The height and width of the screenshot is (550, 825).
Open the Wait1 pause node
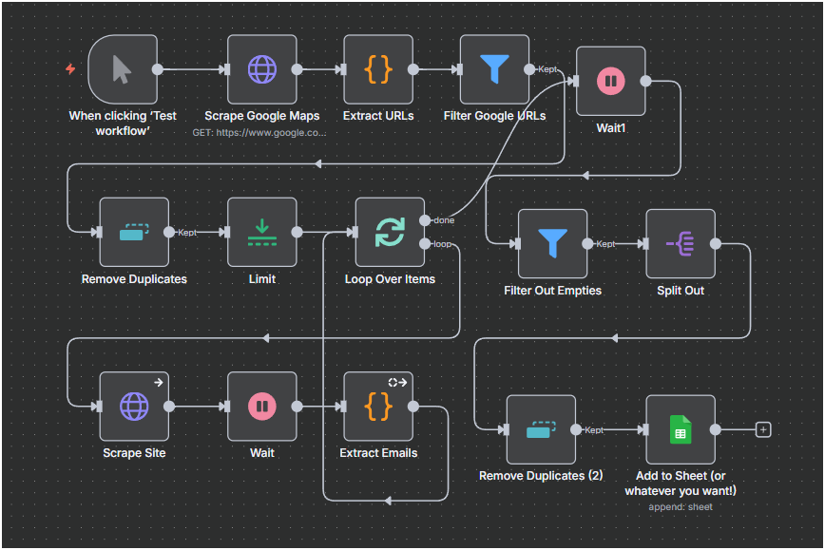click(610, 82)
